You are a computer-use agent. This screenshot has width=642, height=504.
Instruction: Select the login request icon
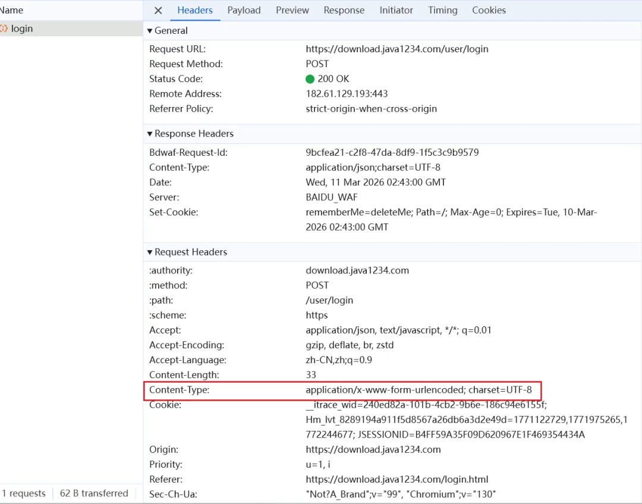coord(4,29)
